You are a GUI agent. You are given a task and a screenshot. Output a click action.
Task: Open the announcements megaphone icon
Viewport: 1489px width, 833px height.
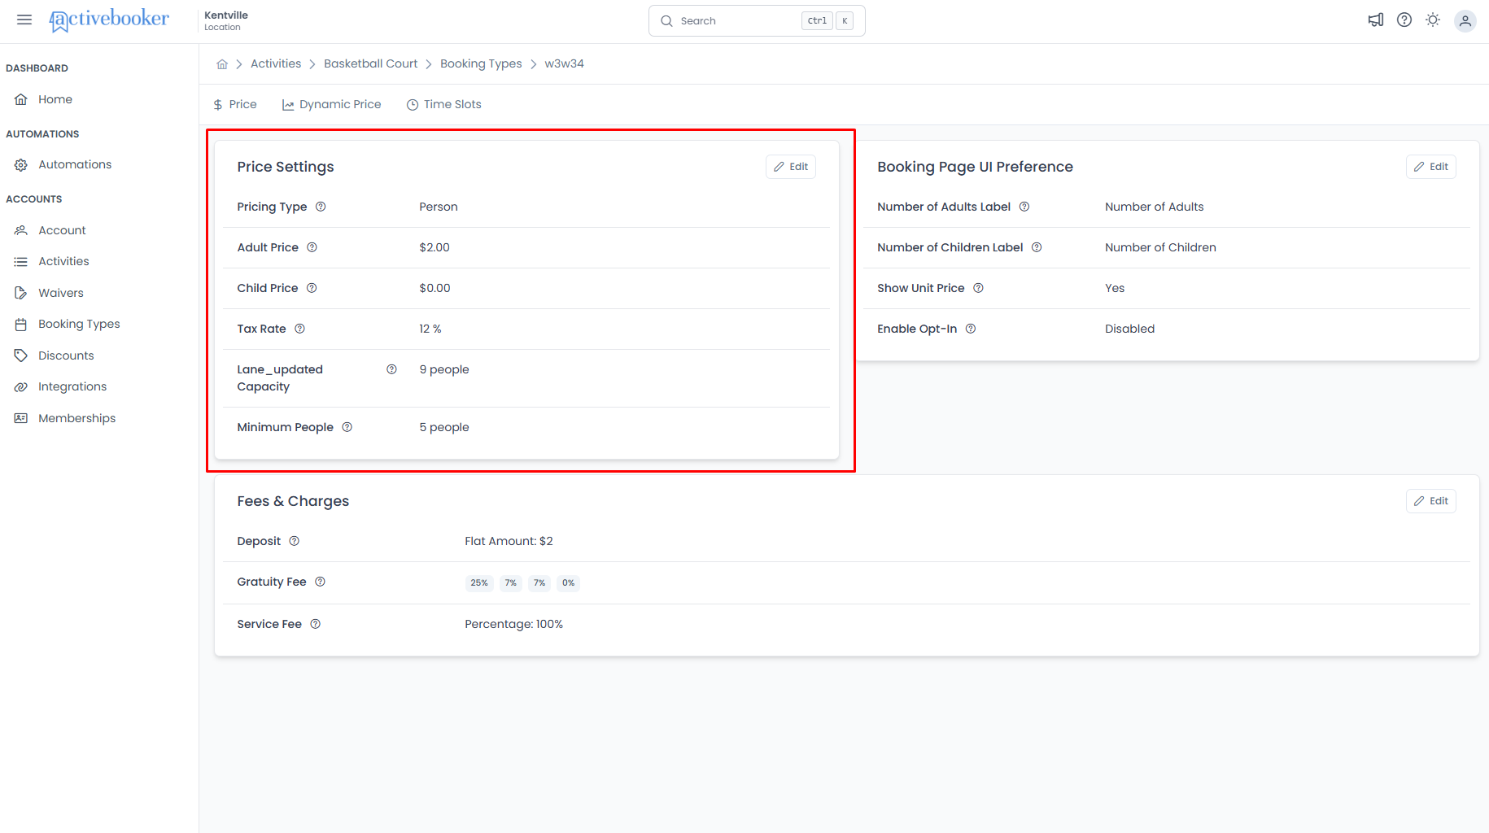[1376, 20]
